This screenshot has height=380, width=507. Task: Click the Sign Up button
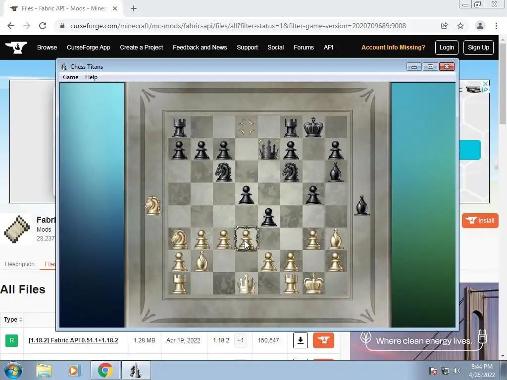click(478, 47)
